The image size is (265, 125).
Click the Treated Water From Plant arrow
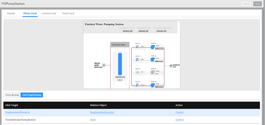tap(104, 65)
